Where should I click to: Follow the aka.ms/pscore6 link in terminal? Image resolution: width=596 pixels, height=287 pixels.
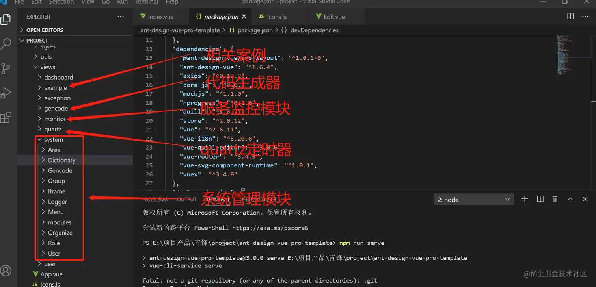click(270, 228)
